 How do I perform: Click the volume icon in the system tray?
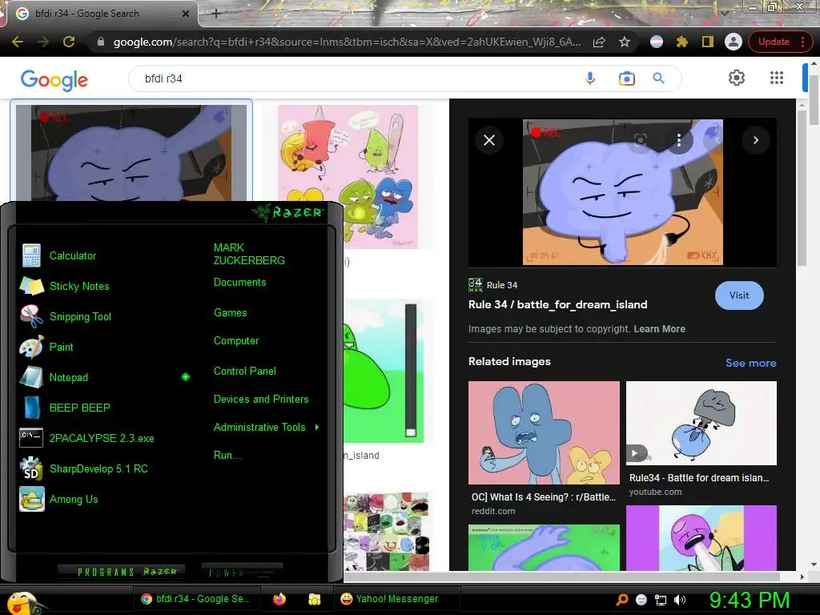click(x=679, y=600)
